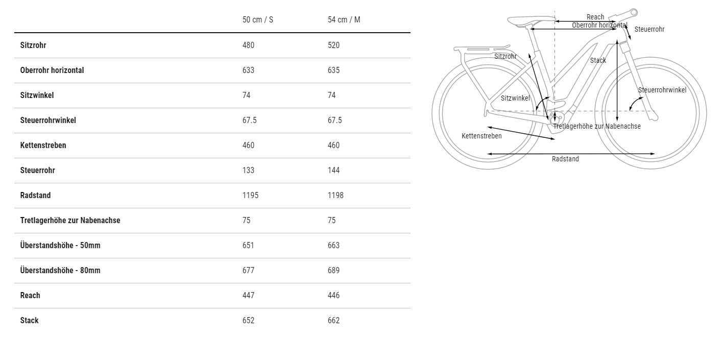Click the Oberrohr horizontal row label
This screenshot has height=337, width=724.
point(52,70)
